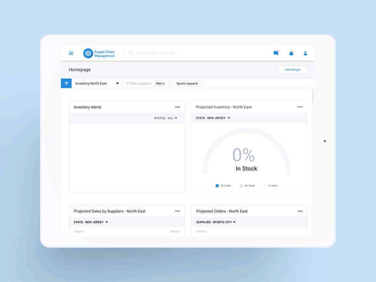Open options menu on Projected Orders widget
Screen dimensions: 376x282
tap(300, 211)
